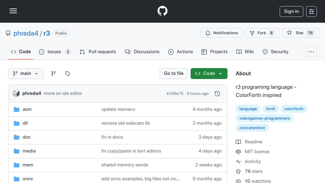The image size is (325, 183).
Task: Select the forth topic tag
Action: click(270, 109)
